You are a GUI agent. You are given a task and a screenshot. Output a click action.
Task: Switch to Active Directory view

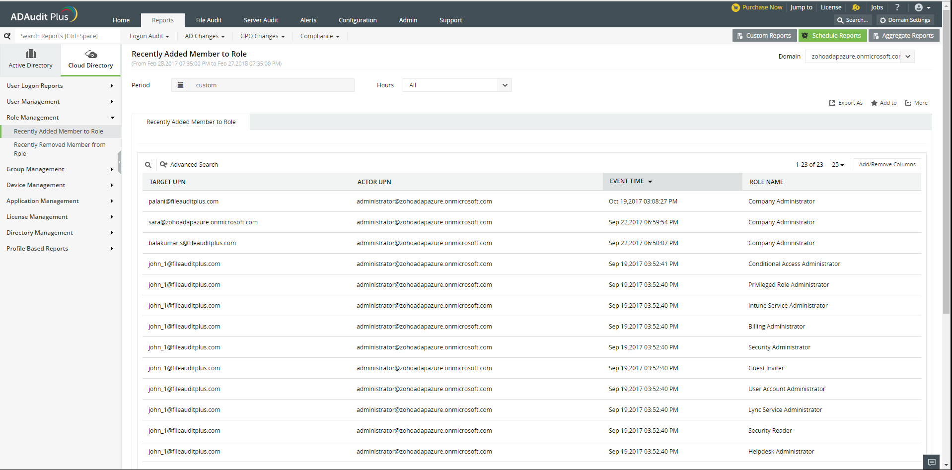30,60
